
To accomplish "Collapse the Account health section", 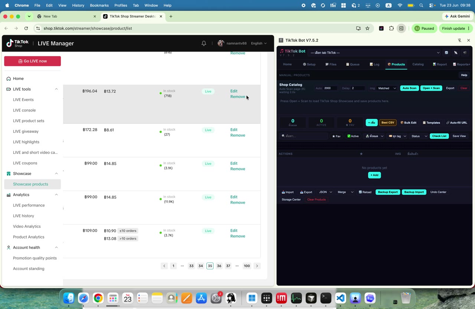I will pyautogui.click(x=56, y=247).
